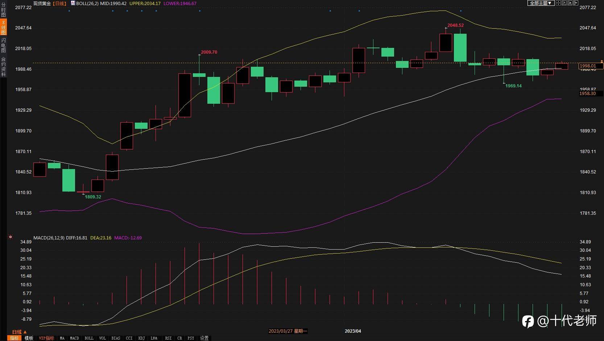Click the 2023/03/27 星期一 date marker
The image size is (604, 341).
[288, 331]
